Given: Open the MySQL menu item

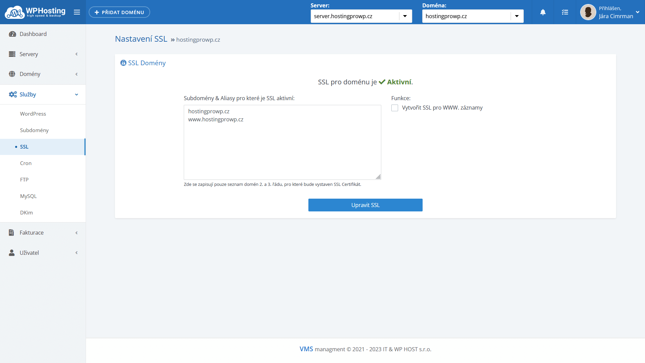Looking at the screenshot, I should tap(28, 196).
